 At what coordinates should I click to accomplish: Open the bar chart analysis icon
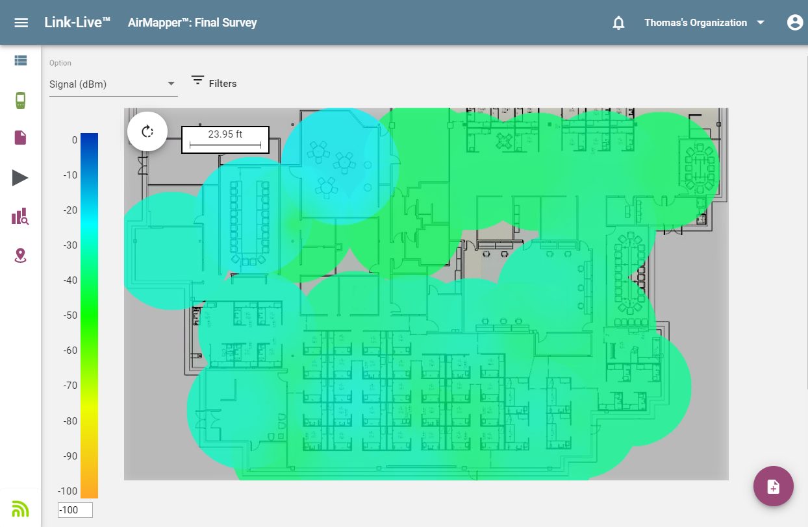(20, 216)
